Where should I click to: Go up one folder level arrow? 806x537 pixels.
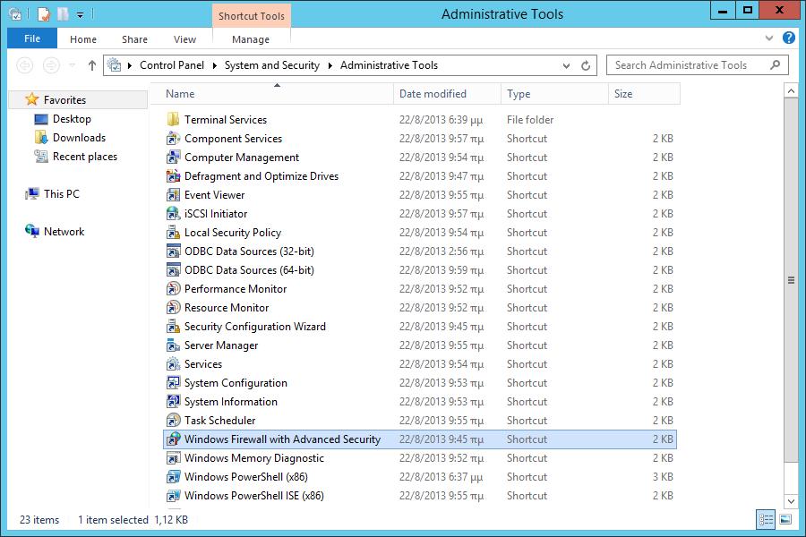click(92, 65)
